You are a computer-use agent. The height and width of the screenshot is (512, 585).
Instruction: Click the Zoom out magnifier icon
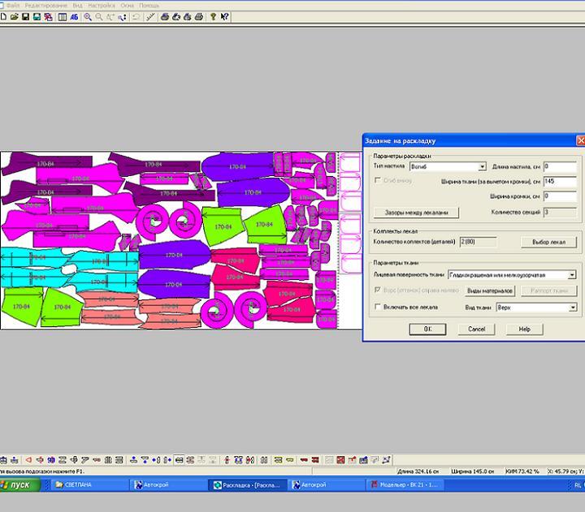tap(99, 16)
